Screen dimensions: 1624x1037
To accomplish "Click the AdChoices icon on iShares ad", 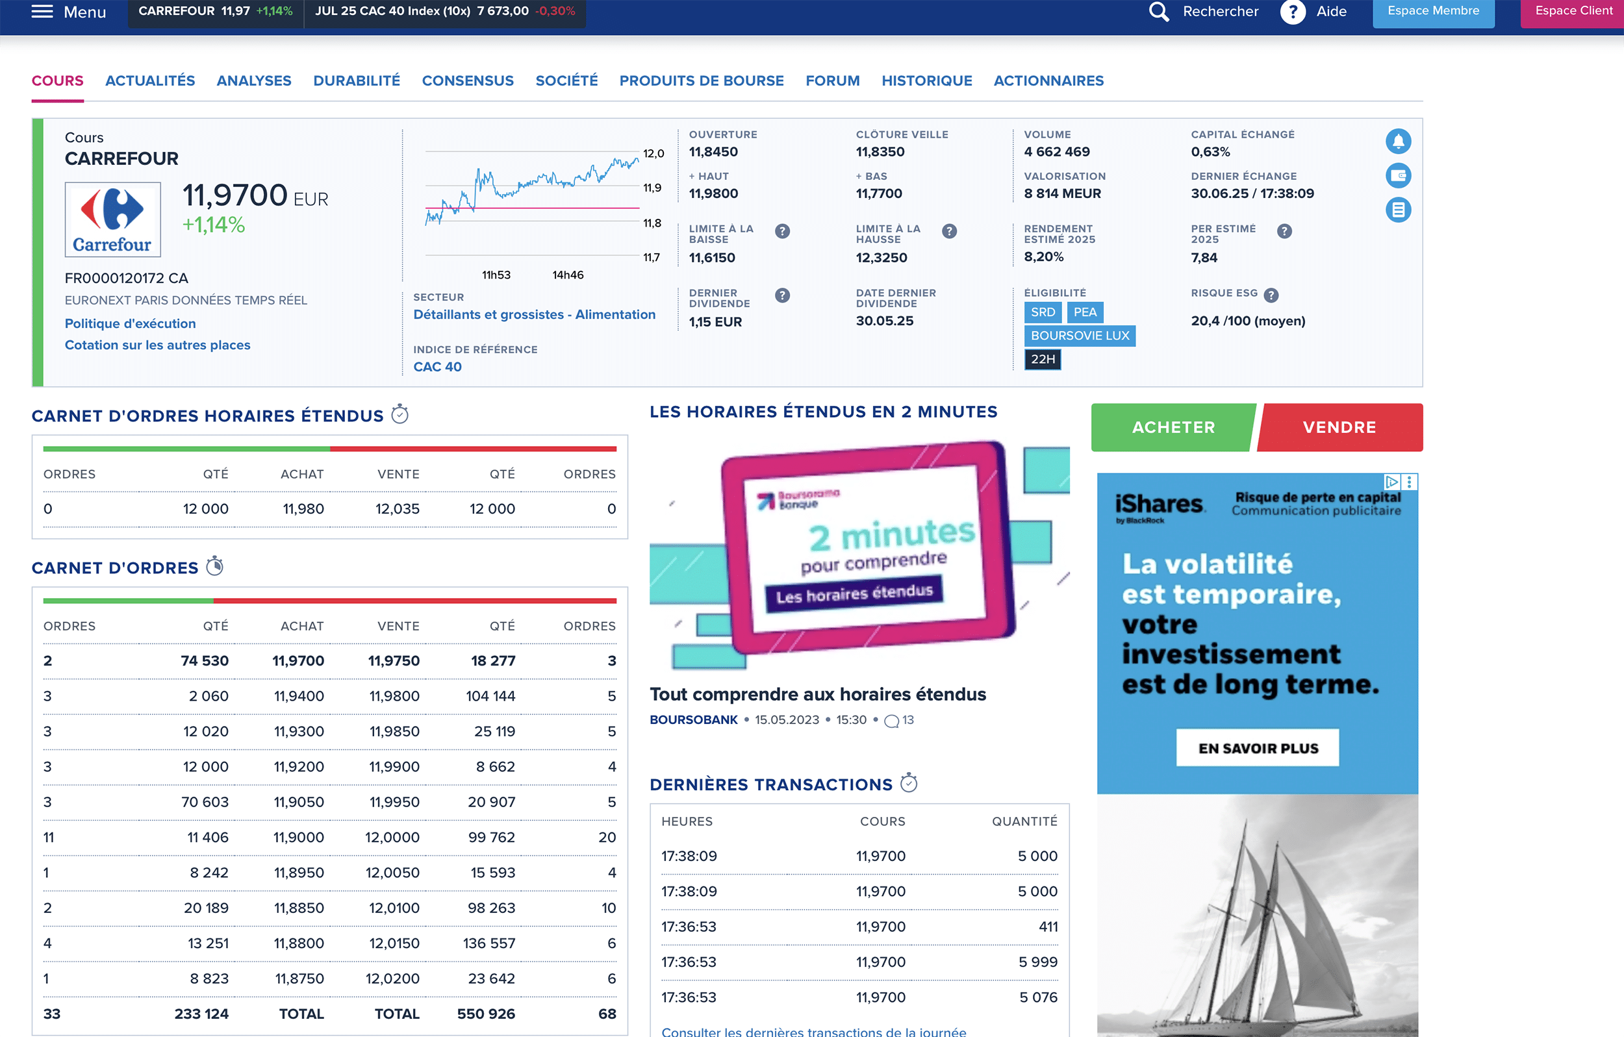I will click(x=1391, y=481).
